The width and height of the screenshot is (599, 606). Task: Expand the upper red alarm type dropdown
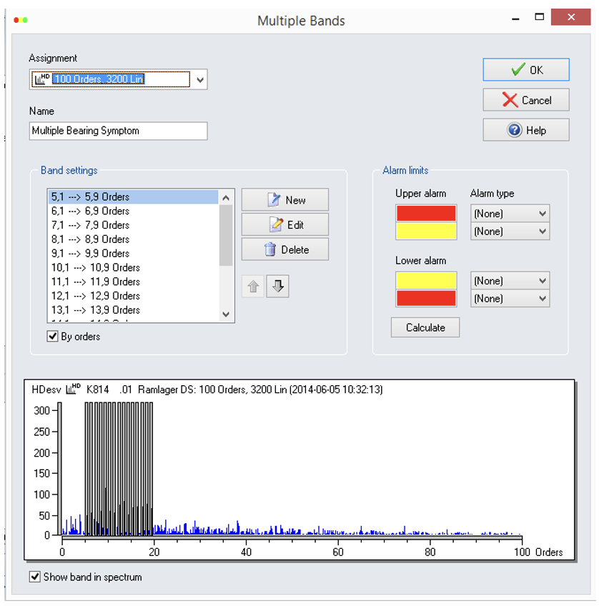(x=510, y=214)
